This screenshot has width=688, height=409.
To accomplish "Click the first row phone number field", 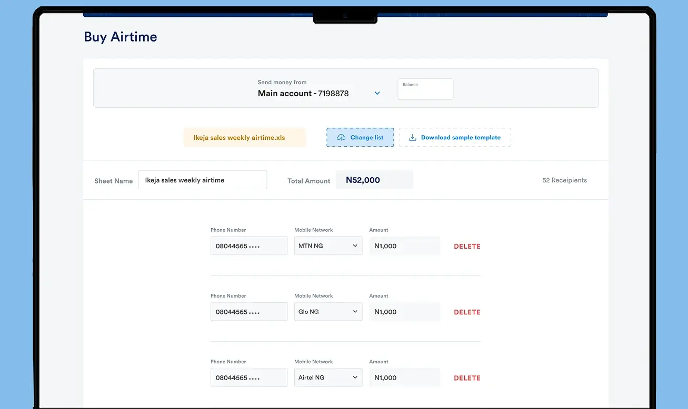I will pos(249,246).
